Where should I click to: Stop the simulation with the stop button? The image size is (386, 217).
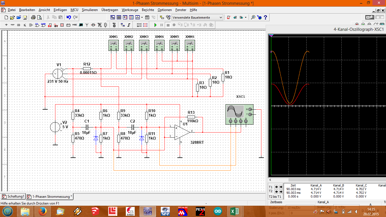(x=168, y=25)
